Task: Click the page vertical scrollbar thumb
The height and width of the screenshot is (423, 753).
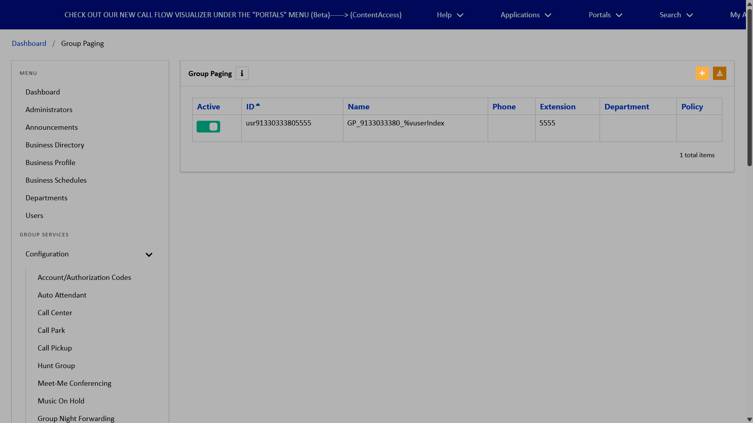Action: click(749, 86)
